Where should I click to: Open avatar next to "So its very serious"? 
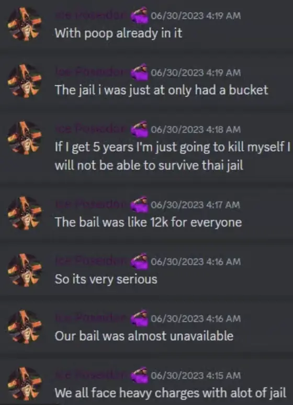tap(25, 270)
